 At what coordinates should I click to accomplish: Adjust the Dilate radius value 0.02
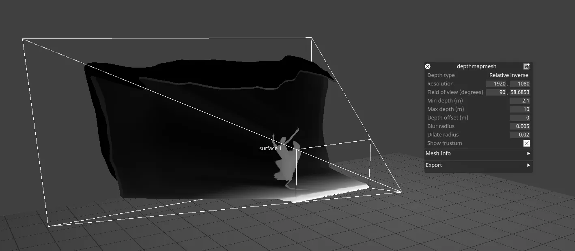[x=520, y=134]
